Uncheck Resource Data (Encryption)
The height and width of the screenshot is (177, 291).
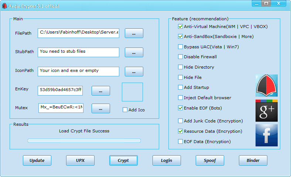click(x=180, y=131)
